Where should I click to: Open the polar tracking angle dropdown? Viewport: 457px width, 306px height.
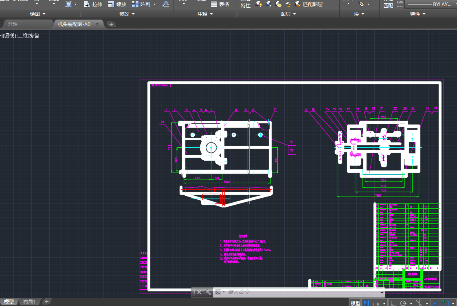(x=411, y=304)
